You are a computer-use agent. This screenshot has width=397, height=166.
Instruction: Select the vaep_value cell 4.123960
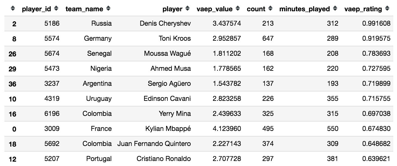pos(227,129)
